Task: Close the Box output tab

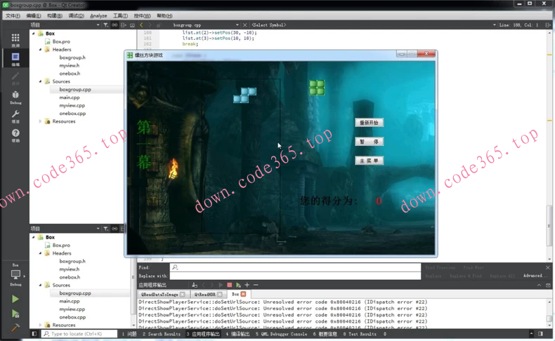Action: coord(244,295)
